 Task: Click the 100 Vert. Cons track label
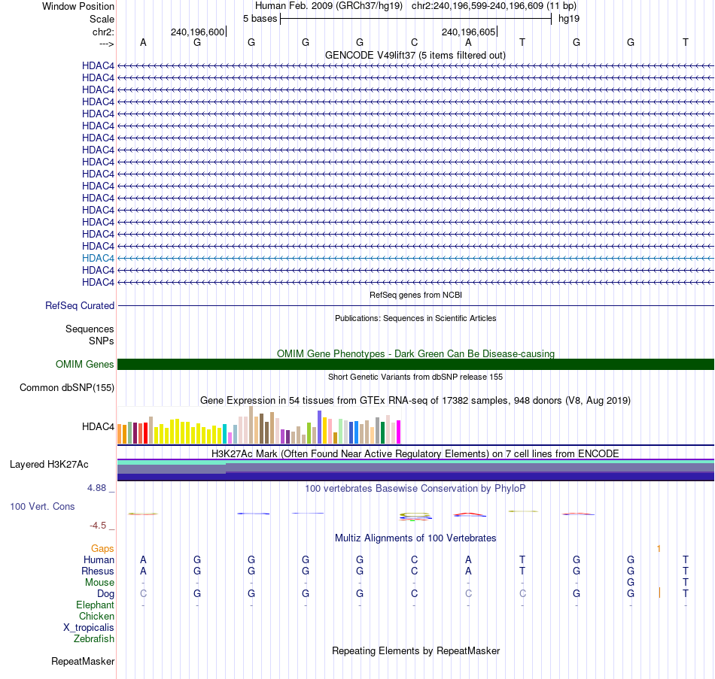pos(42,506)
